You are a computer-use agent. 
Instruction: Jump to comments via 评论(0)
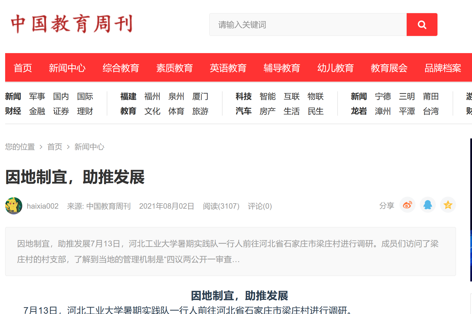260,206
